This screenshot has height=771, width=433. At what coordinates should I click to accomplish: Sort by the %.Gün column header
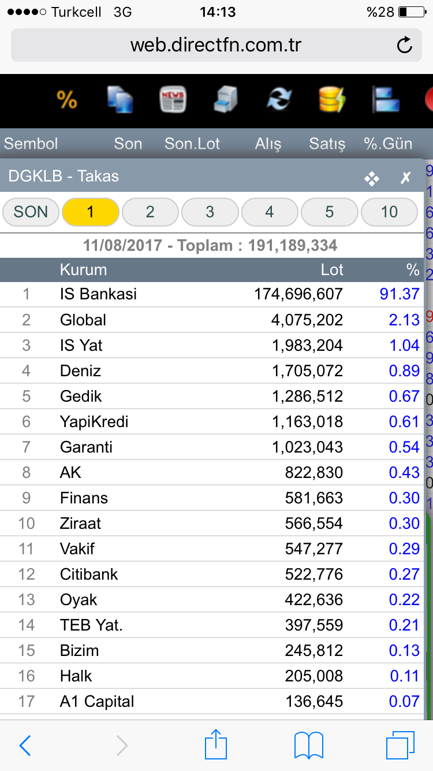click(x=388, y=143)
